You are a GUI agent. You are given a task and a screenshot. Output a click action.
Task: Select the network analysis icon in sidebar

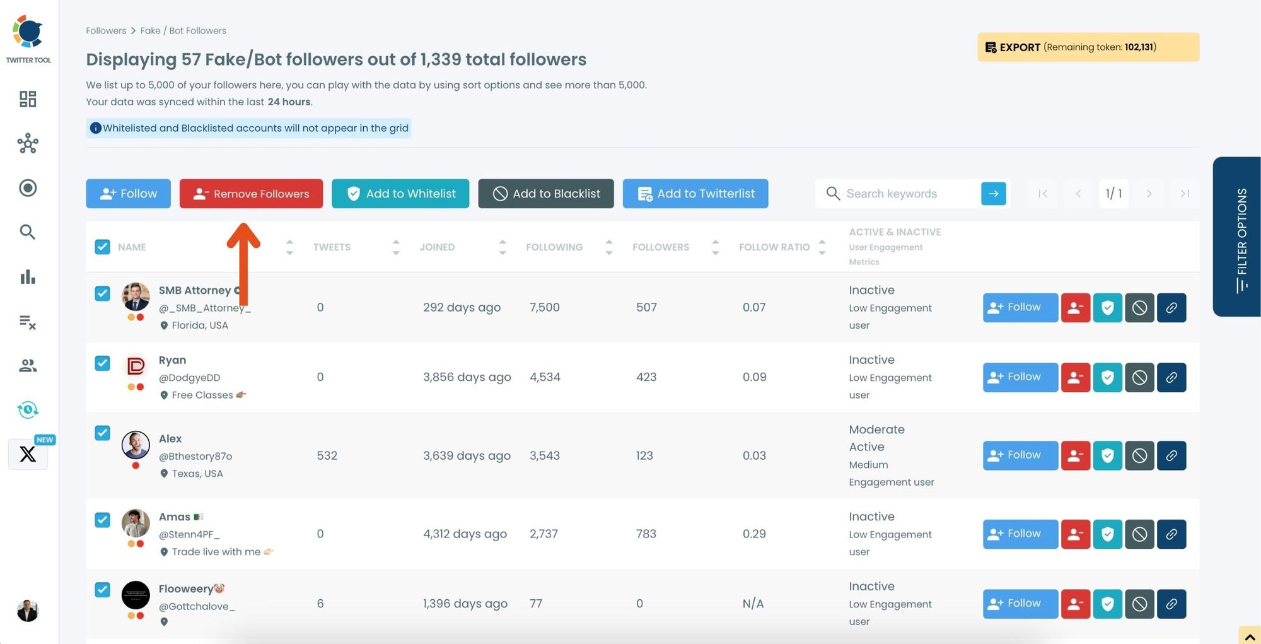point(28,144)
